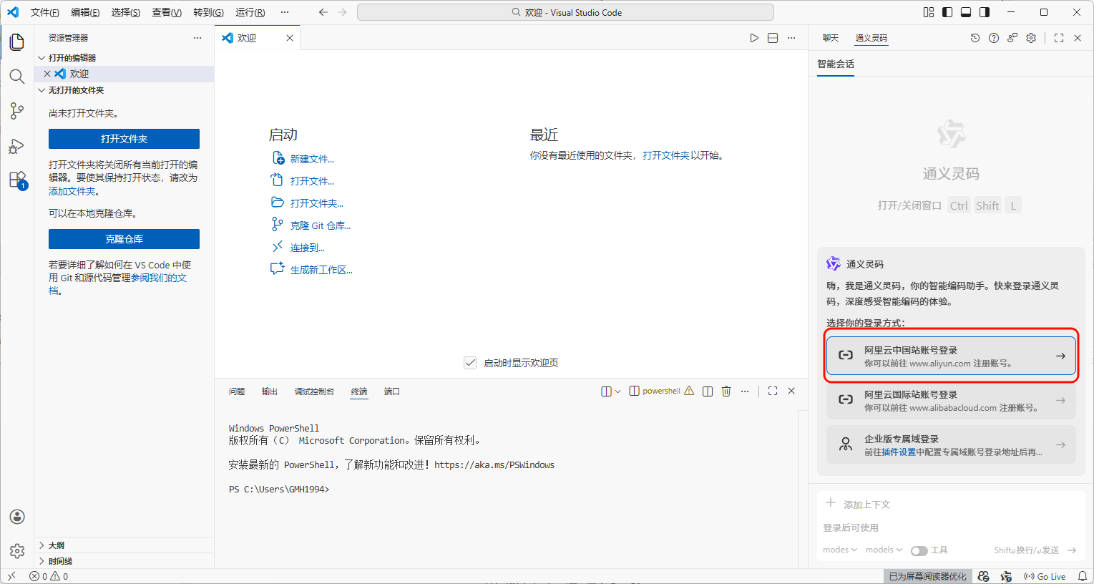Choose 阿里云国际站账号登录 login option
1094x584 pixels.
pyautogui.click(x=951, y=401)
